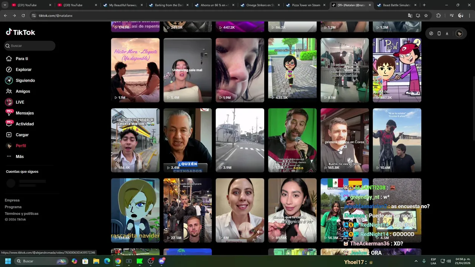
Task: Switch to the Pizza Tower en Steam tab
Action: point(305,5)
